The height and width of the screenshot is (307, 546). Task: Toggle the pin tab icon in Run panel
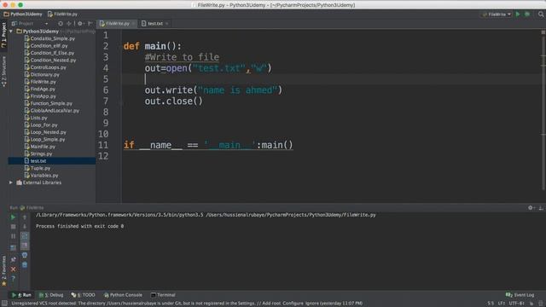pyautogui.click(x=13, y=259)
